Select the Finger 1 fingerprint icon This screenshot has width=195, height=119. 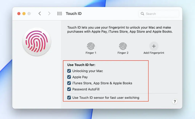click(x=91, y=46)
